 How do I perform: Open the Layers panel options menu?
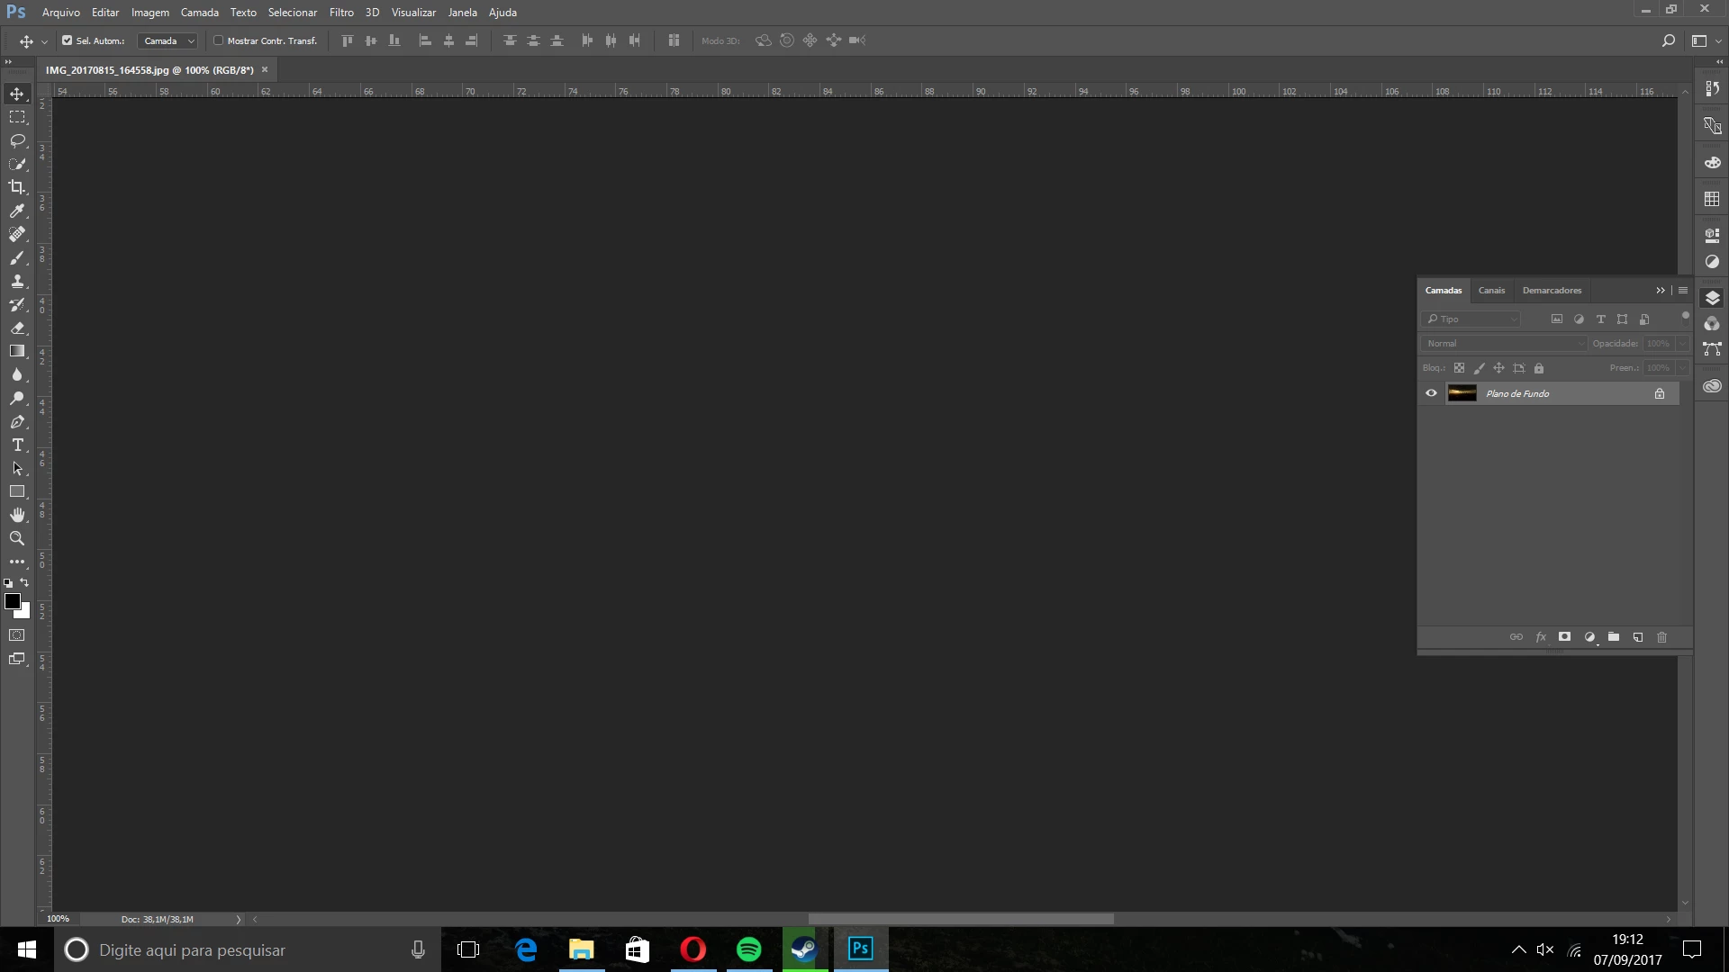(1683, 291)
